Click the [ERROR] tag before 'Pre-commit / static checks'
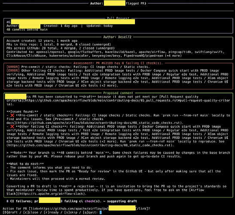This screenshot has width=235, height=215. coord(13,67)
